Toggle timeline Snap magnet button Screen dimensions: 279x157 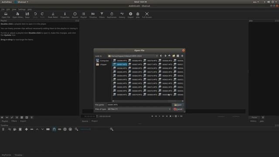pyautogui.click(x=54, y=129)
